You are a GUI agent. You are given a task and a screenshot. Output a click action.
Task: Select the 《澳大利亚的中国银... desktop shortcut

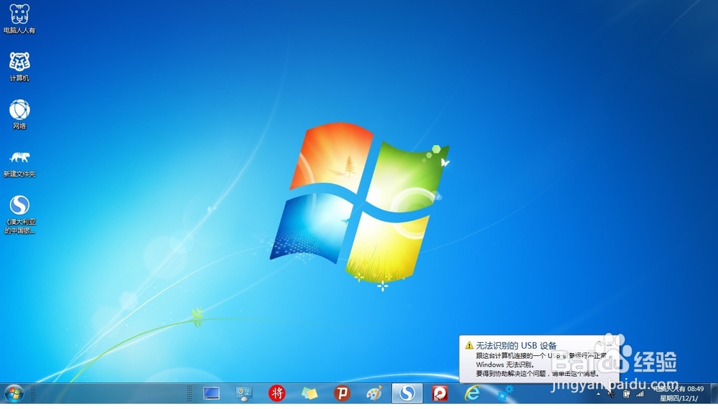pos(19,215)
